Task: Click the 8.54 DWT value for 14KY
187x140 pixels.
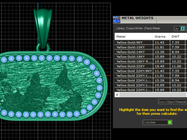Action: [175, 52]
